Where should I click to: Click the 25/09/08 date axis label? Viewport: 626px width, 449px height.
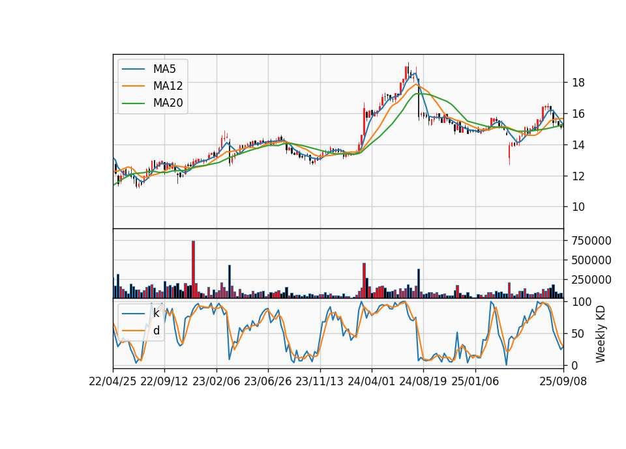(563, 381)
